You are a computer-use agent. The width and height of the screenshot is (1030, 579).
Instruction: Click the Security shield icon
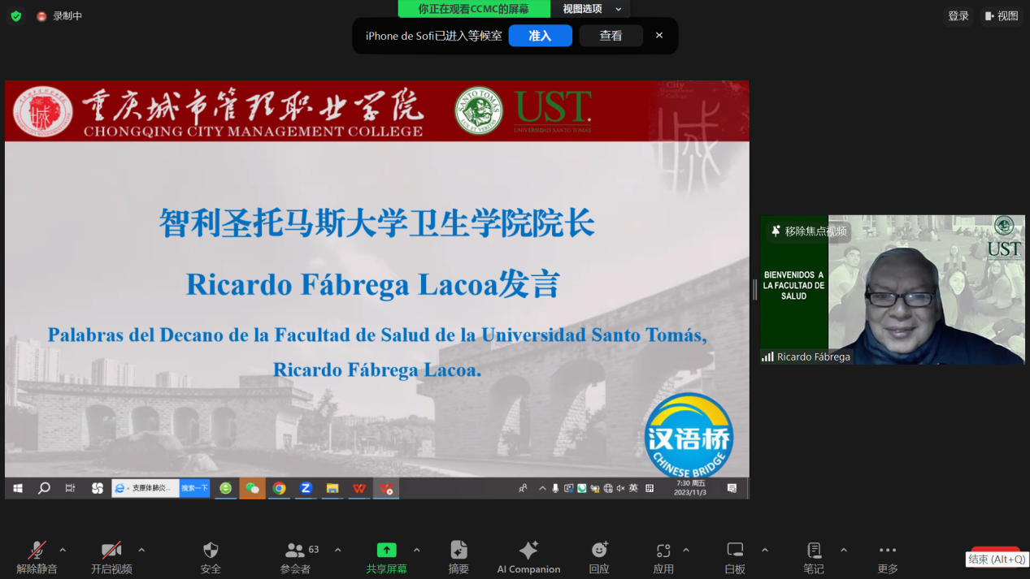[x=211, y=551]
